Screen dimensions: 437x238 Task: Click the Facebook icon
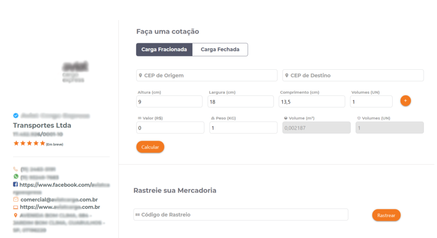click(x=16, y=185)
